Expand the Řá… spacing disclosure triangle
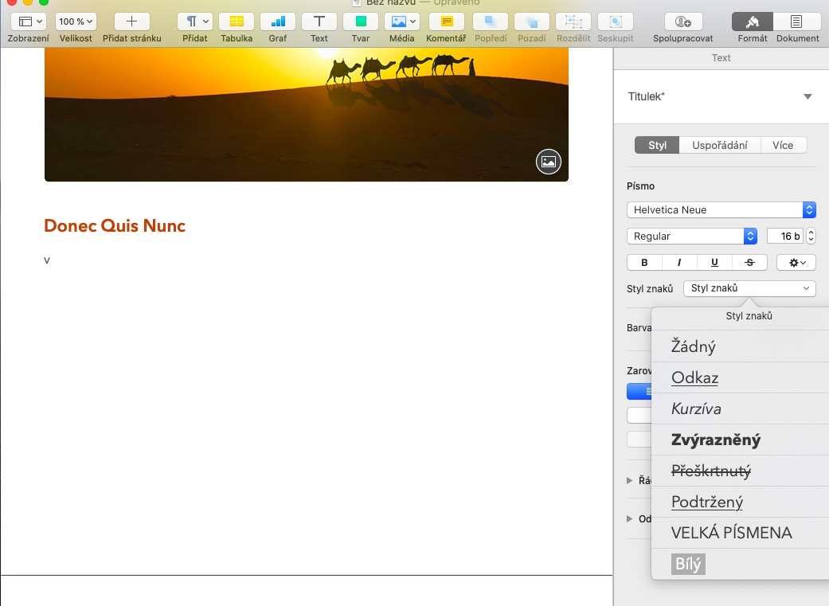Image resolution: width=829 pixels, height=606 pixels. point(629,481)
